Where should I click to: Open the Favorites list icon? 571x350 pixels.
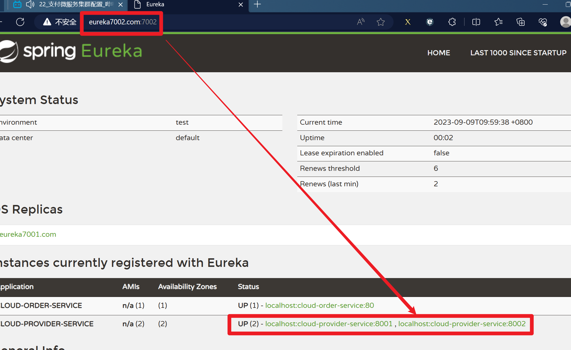pos(498,22)
